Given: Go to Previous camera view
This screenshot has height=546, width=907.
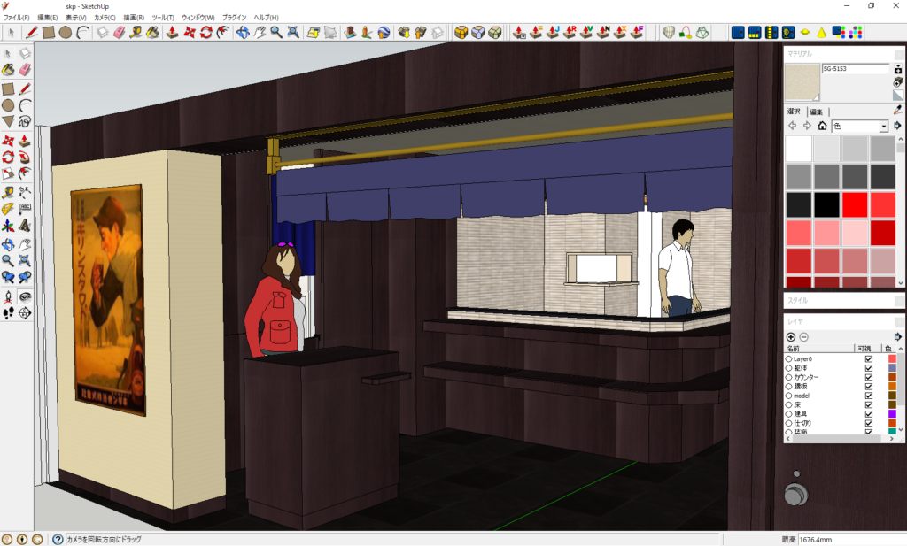Looking at the screenshot, I should click(x=8, y=277).
